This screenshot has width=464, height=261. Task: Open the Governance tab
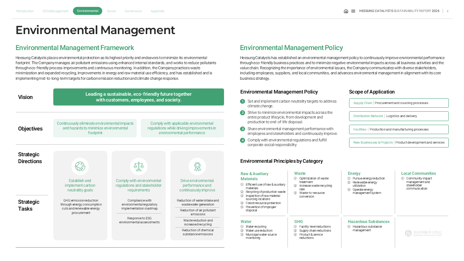133,11
